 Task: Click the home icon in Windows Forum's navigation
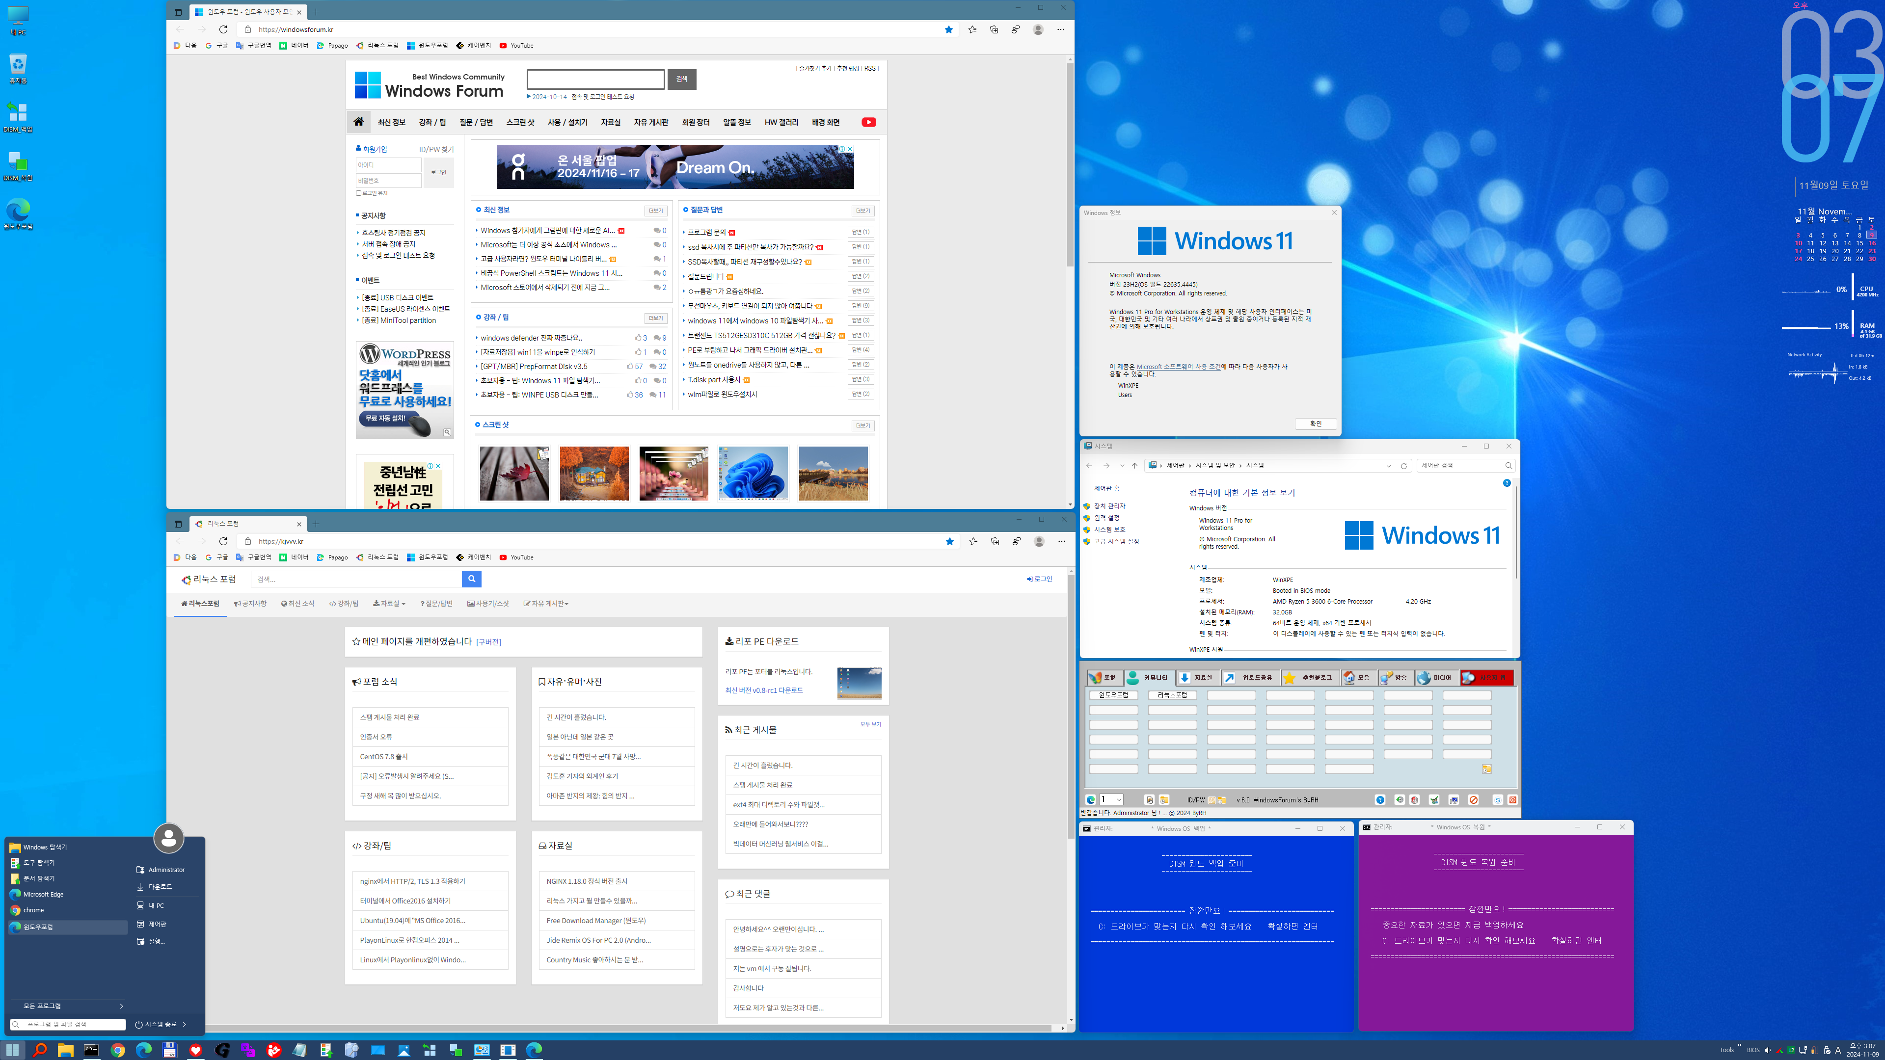[358, 121]
